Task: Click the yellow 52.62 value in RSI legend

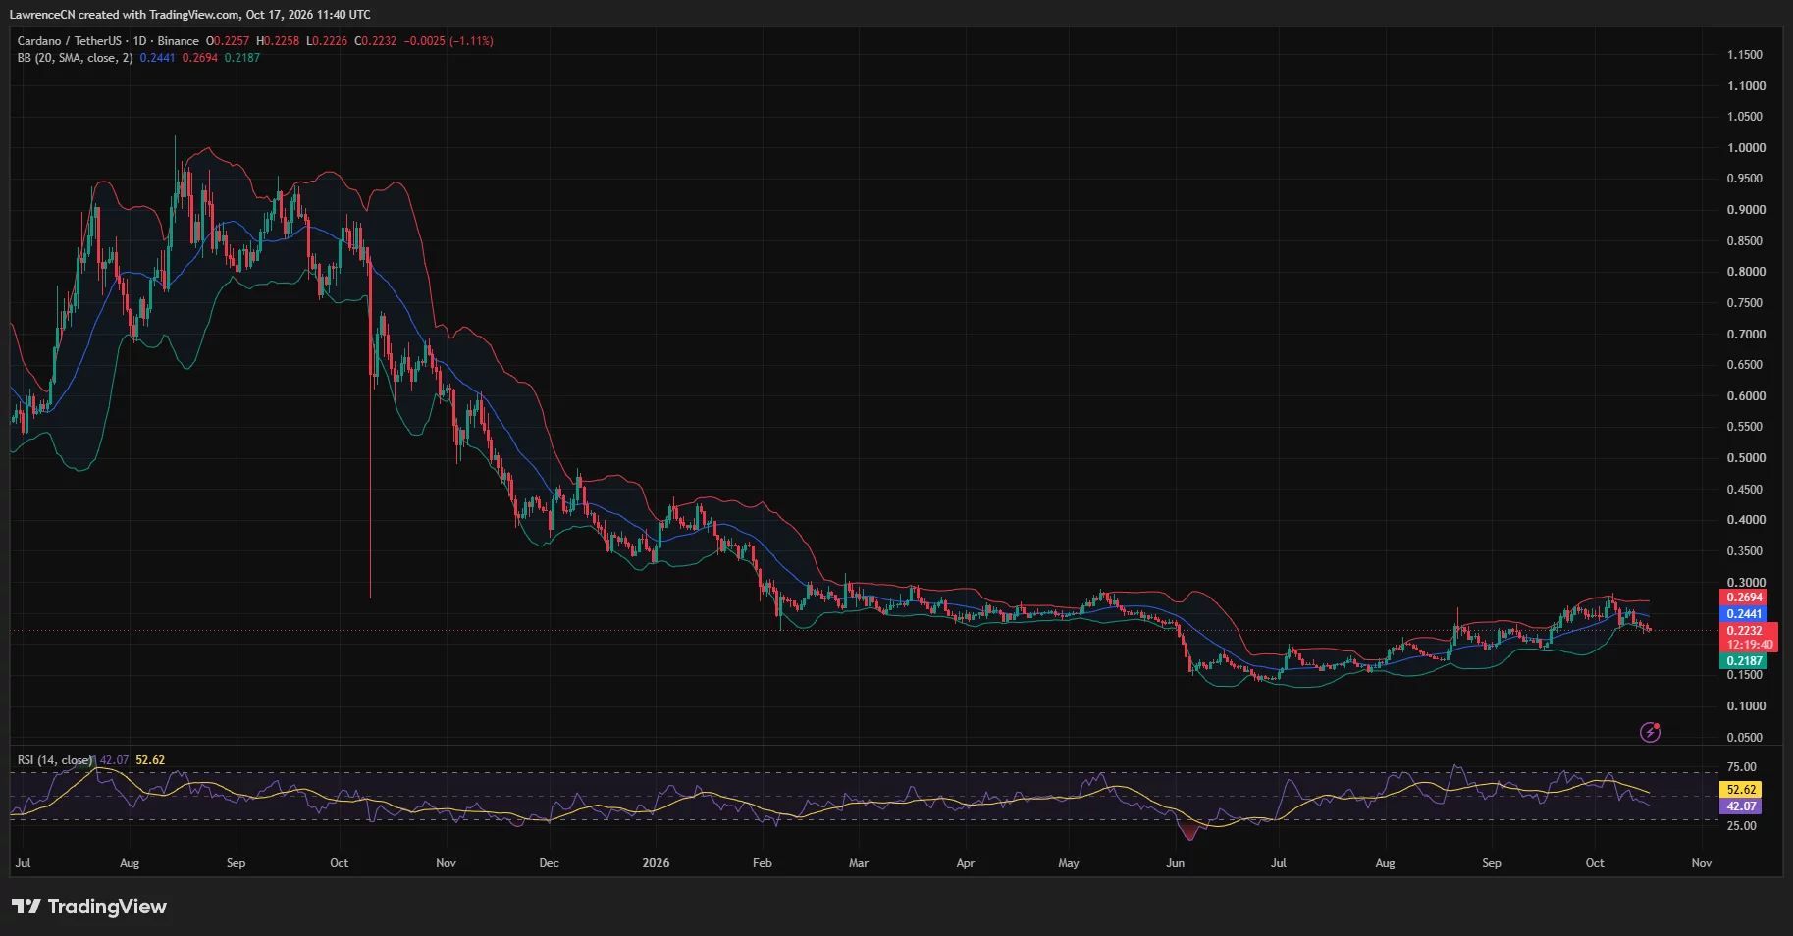Action: pos(150,760)
